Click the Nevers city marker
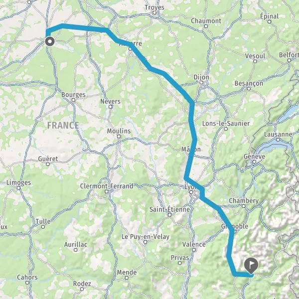Image resolution: width=299 pixels, height=299 pixels. tap(111, 107)
